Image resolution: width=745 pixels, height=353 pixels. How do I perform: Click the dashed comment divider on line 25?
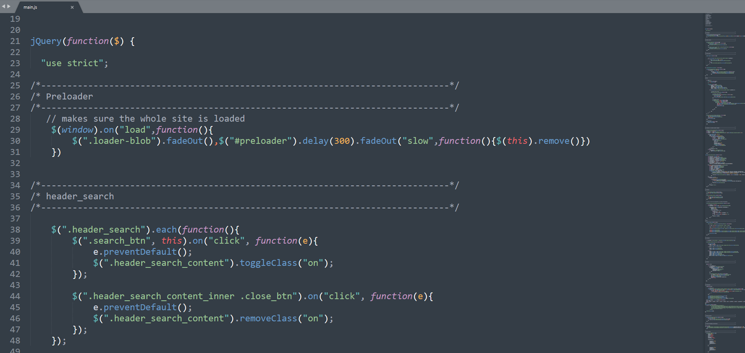(245, 85)
